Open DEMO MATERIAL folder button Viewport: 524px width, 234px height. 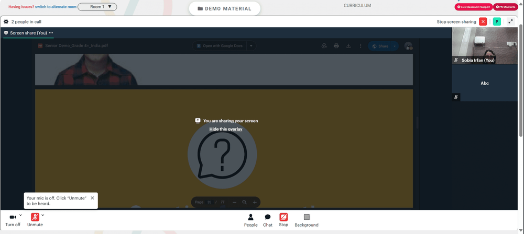pos(225,9)
